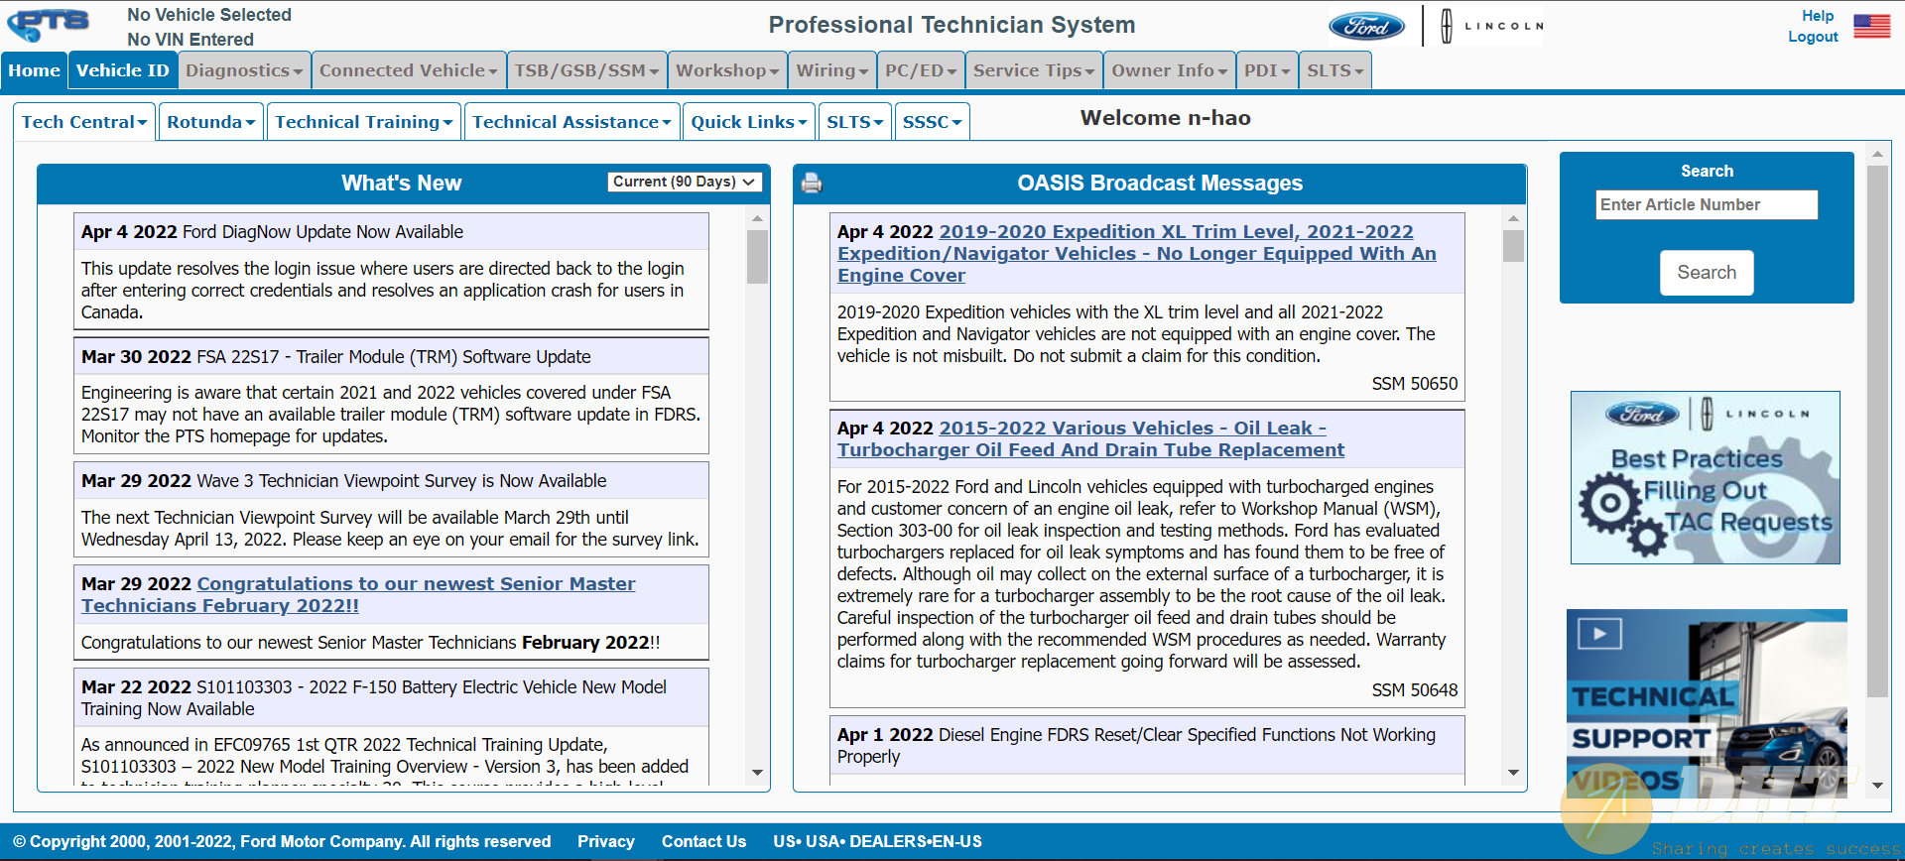This screenshot has height=861, width=1905.
Task: Click the OASIS messages scrollbar thumb
Action: (1513, 246)
